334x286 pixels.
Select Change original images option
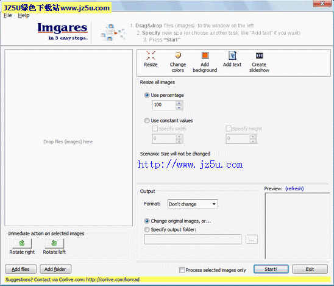point(147,221)
